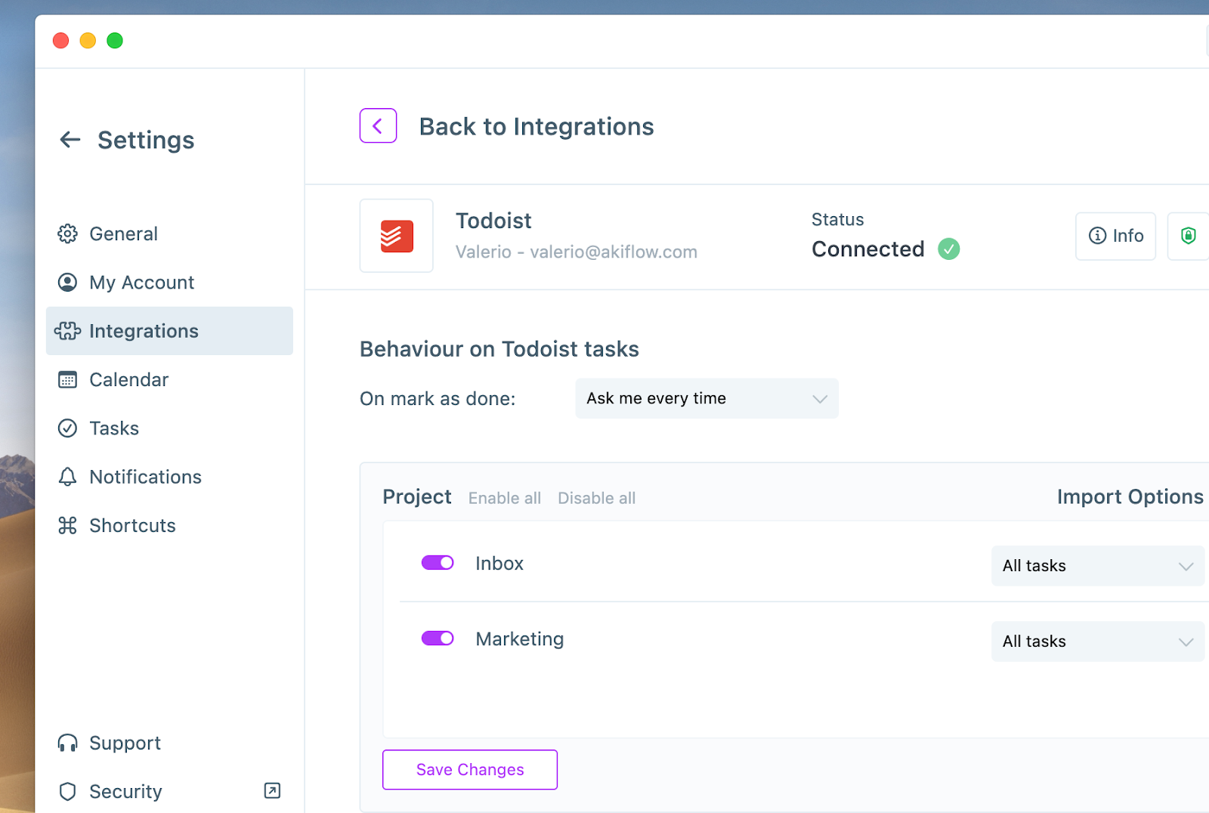Open the Calendar settings section
The height and width of the screenshot is (813, 1209).
(128, 380)
